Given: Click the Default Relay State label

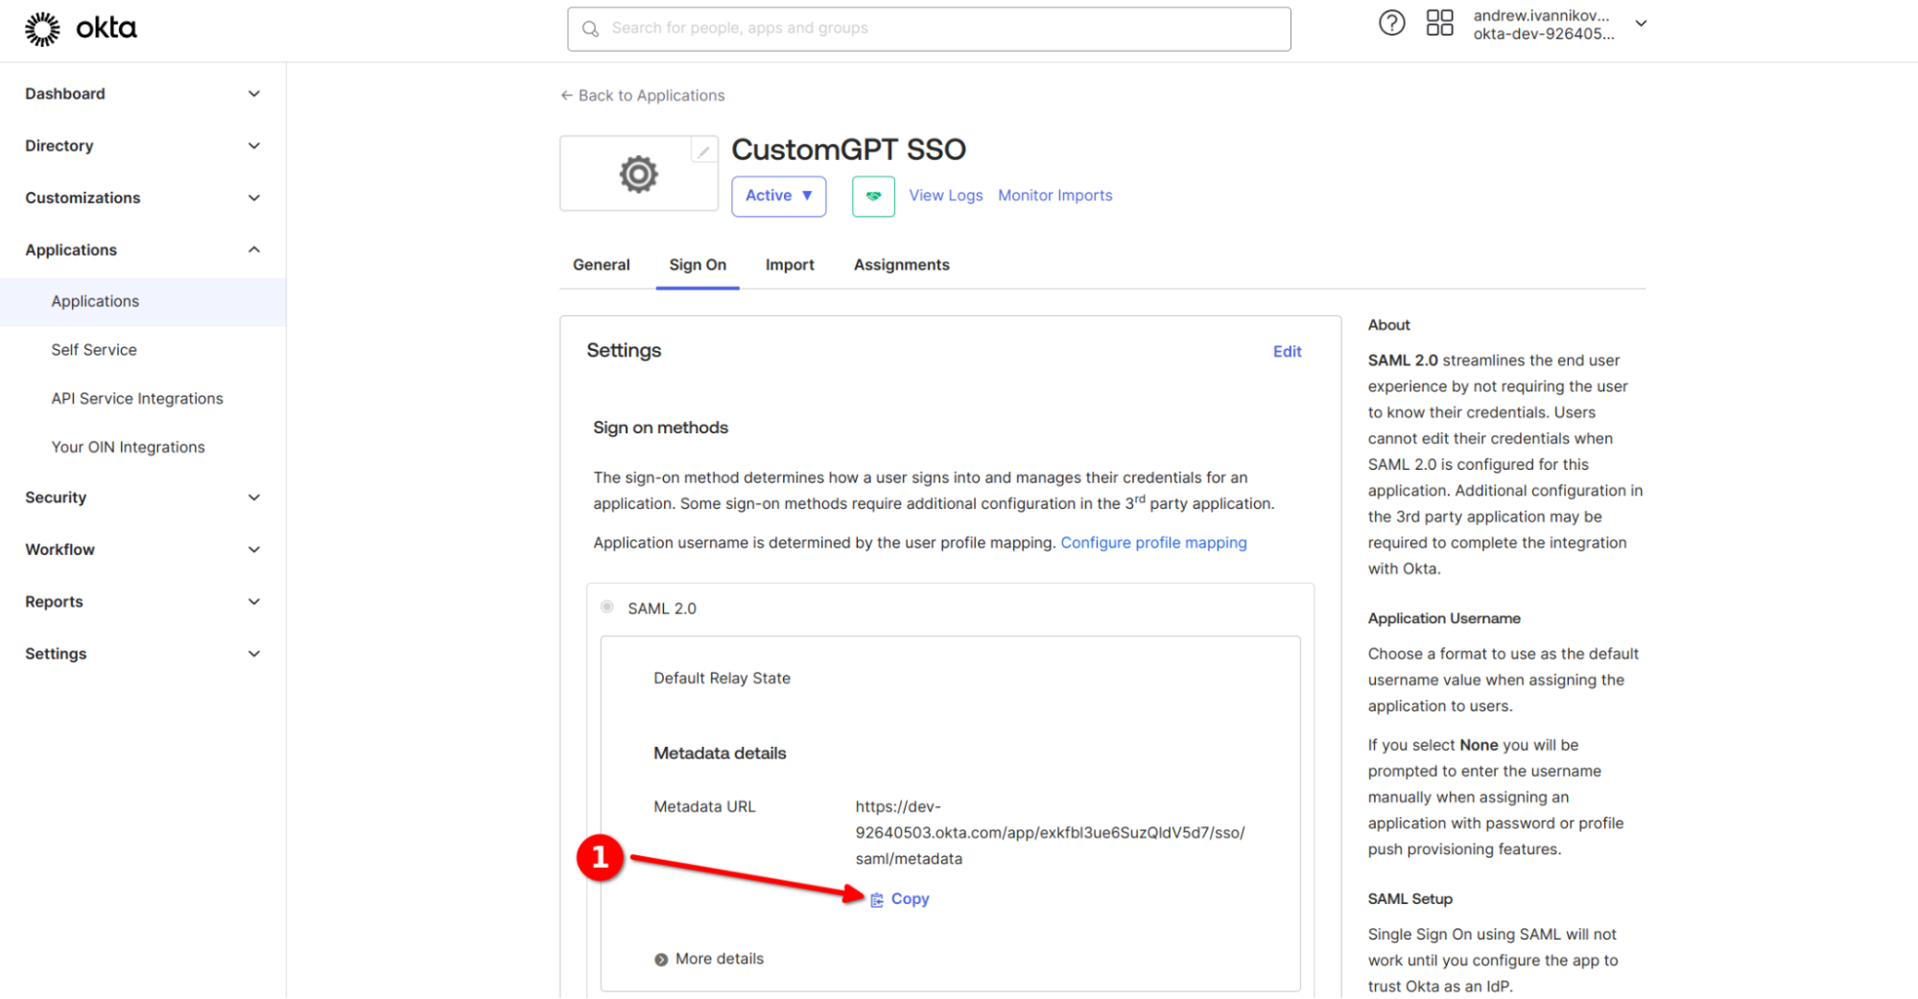Looking at the screenshot, I should 722,679.
